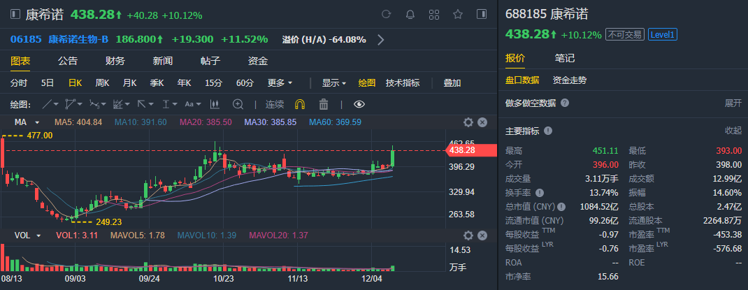Switch to the 图表 tab
This screenshot has width=748, height=290.
pos(20,61)
